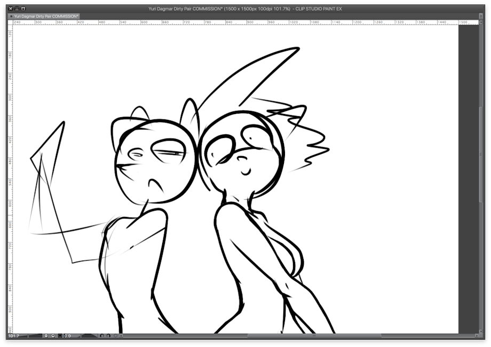Click the rotation slider beside the 0.0 value
Image resolution: width=491 pixels, height=347 pixels.
coord(89,336)
